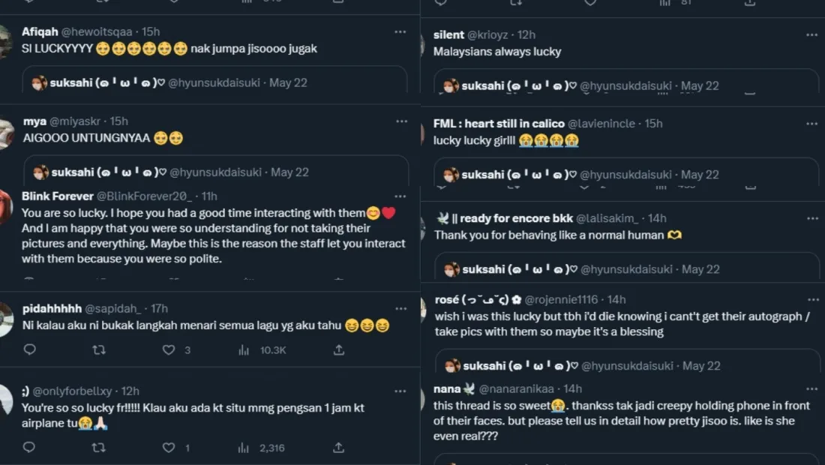Open more options on Afiqah's tweet

point(400,32)
